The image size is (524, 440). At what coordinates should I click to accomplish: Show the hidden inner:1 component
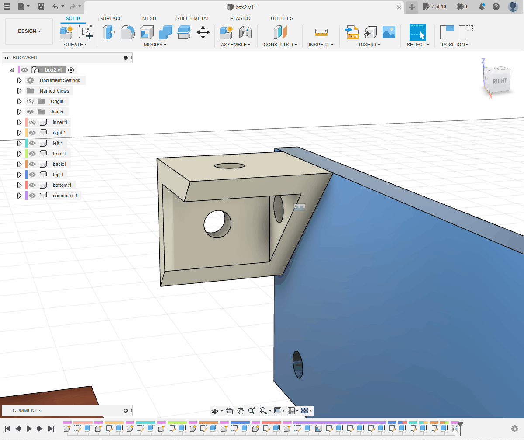[32, 122]
